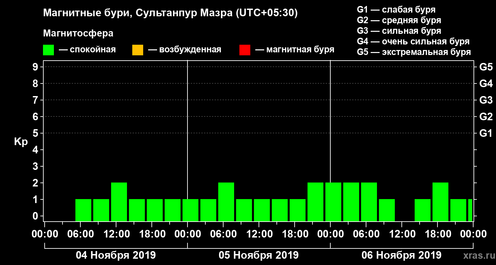Viewport: 496px width, 265px height.
Task: Click the '— возбужденная' legend label
Action: pyautogui.click(x=185, y=50)
